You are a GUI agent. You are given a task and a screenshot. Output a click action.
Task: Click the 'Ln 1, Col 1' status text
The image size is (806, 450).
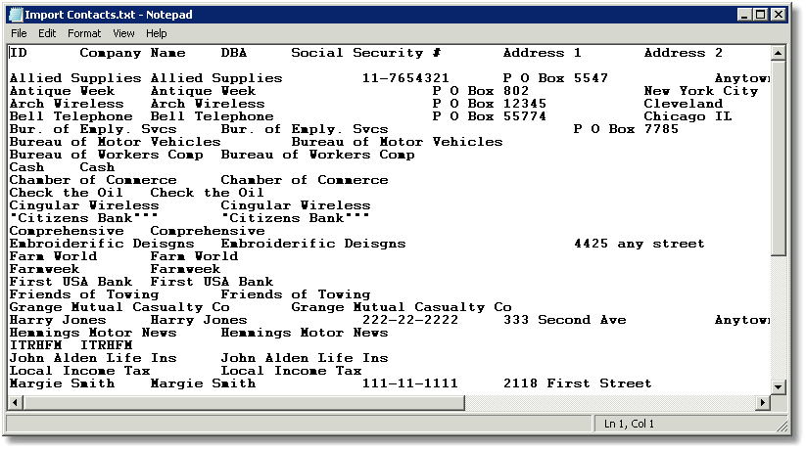(629, 424)
